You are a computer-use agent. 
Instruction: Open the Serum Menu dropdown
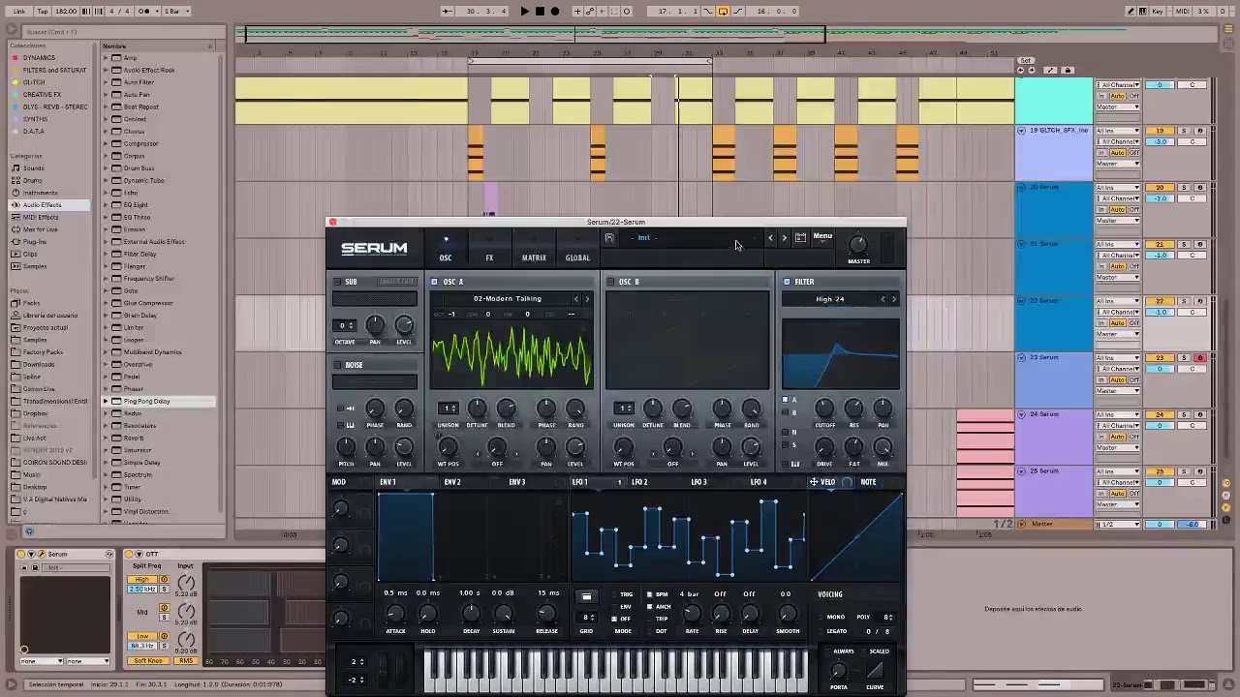click(x=822, y=236)
